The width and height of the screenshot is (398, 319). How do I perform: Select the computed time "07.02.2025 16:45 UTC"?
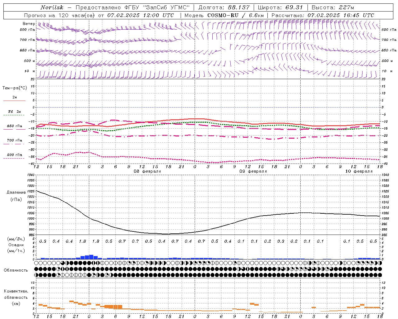click(x=341, y=15)
